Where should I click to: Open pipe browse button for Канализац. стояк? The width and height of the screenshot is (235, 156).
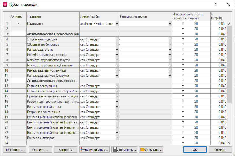coord(117,50)
